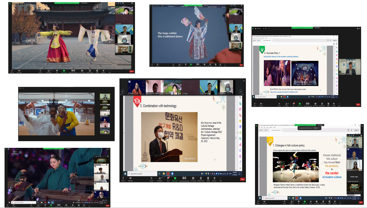367x208 pixels.
Task: Open File Explorer in the Combination with technology window taskbar
Action: point(164,174)
